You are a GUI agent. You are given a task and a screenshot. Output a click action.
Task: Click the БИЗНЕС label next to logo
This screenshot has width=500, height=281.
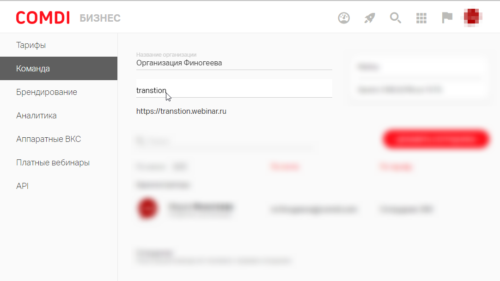coord(100,18)
